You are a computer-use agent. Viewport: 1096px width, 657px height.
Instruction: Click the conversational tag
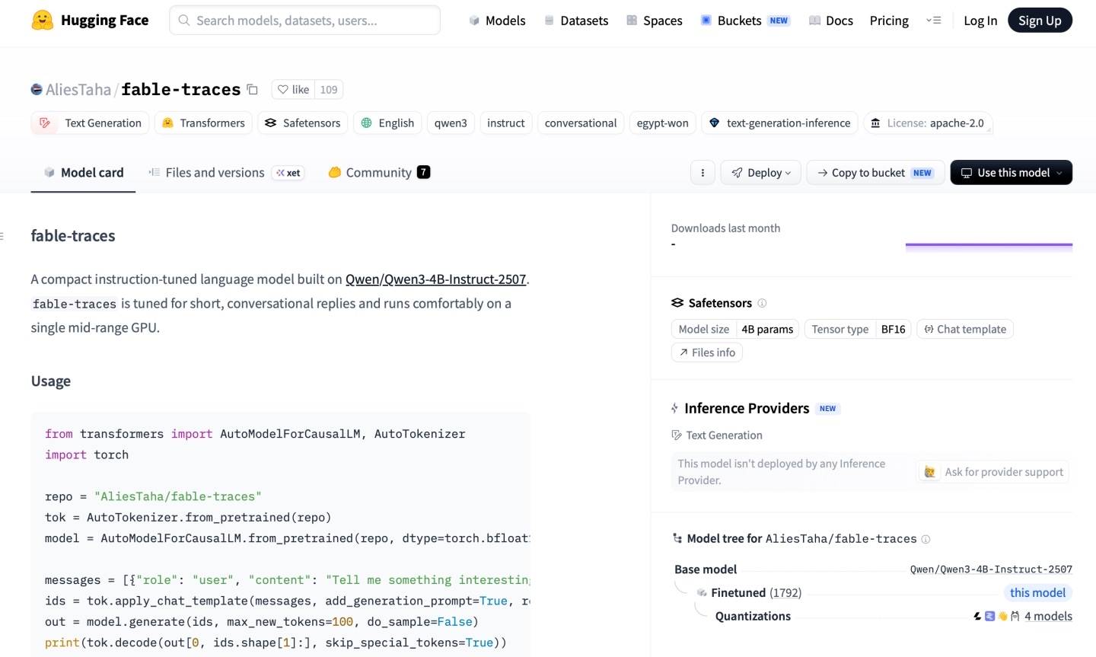coord(581,123)
